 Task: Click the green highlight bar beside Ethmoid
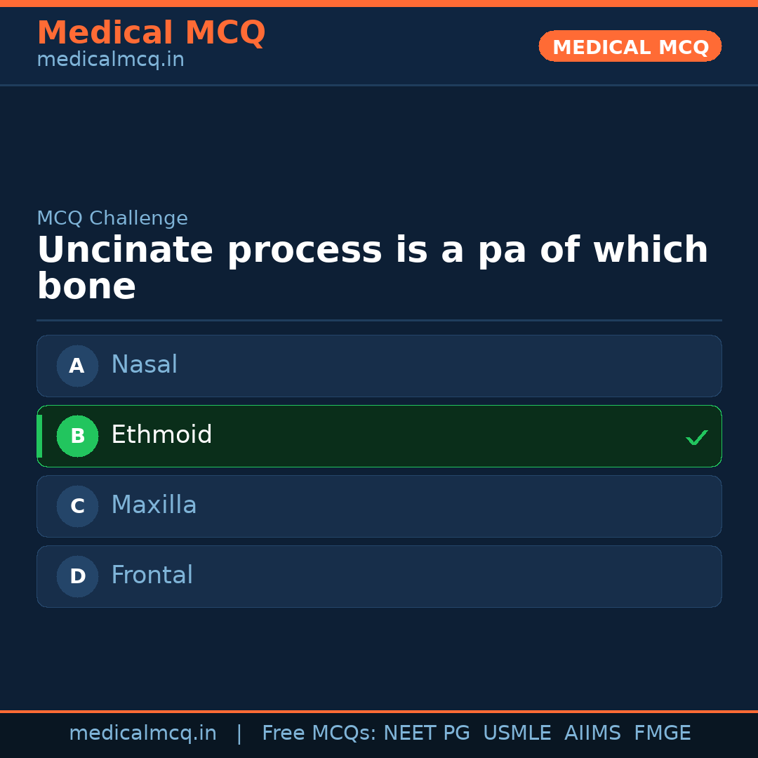point(39,436)
